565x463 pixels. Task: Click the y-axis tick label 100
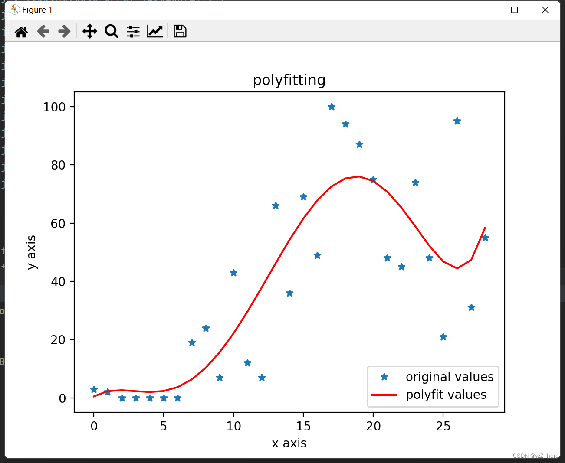coord(54,107)
